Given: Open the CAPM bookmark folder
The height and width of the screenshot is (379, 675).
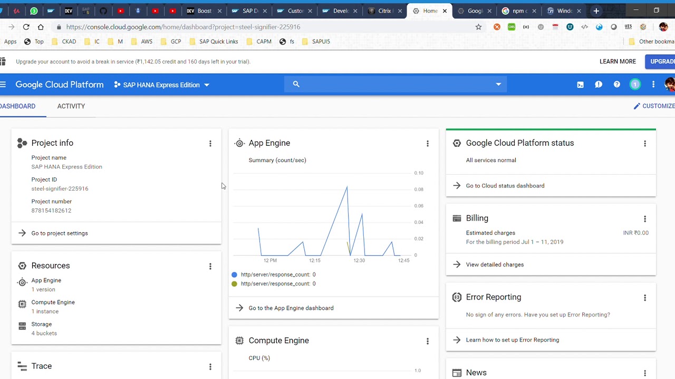Looking at the screenshot, I should 259,42.
